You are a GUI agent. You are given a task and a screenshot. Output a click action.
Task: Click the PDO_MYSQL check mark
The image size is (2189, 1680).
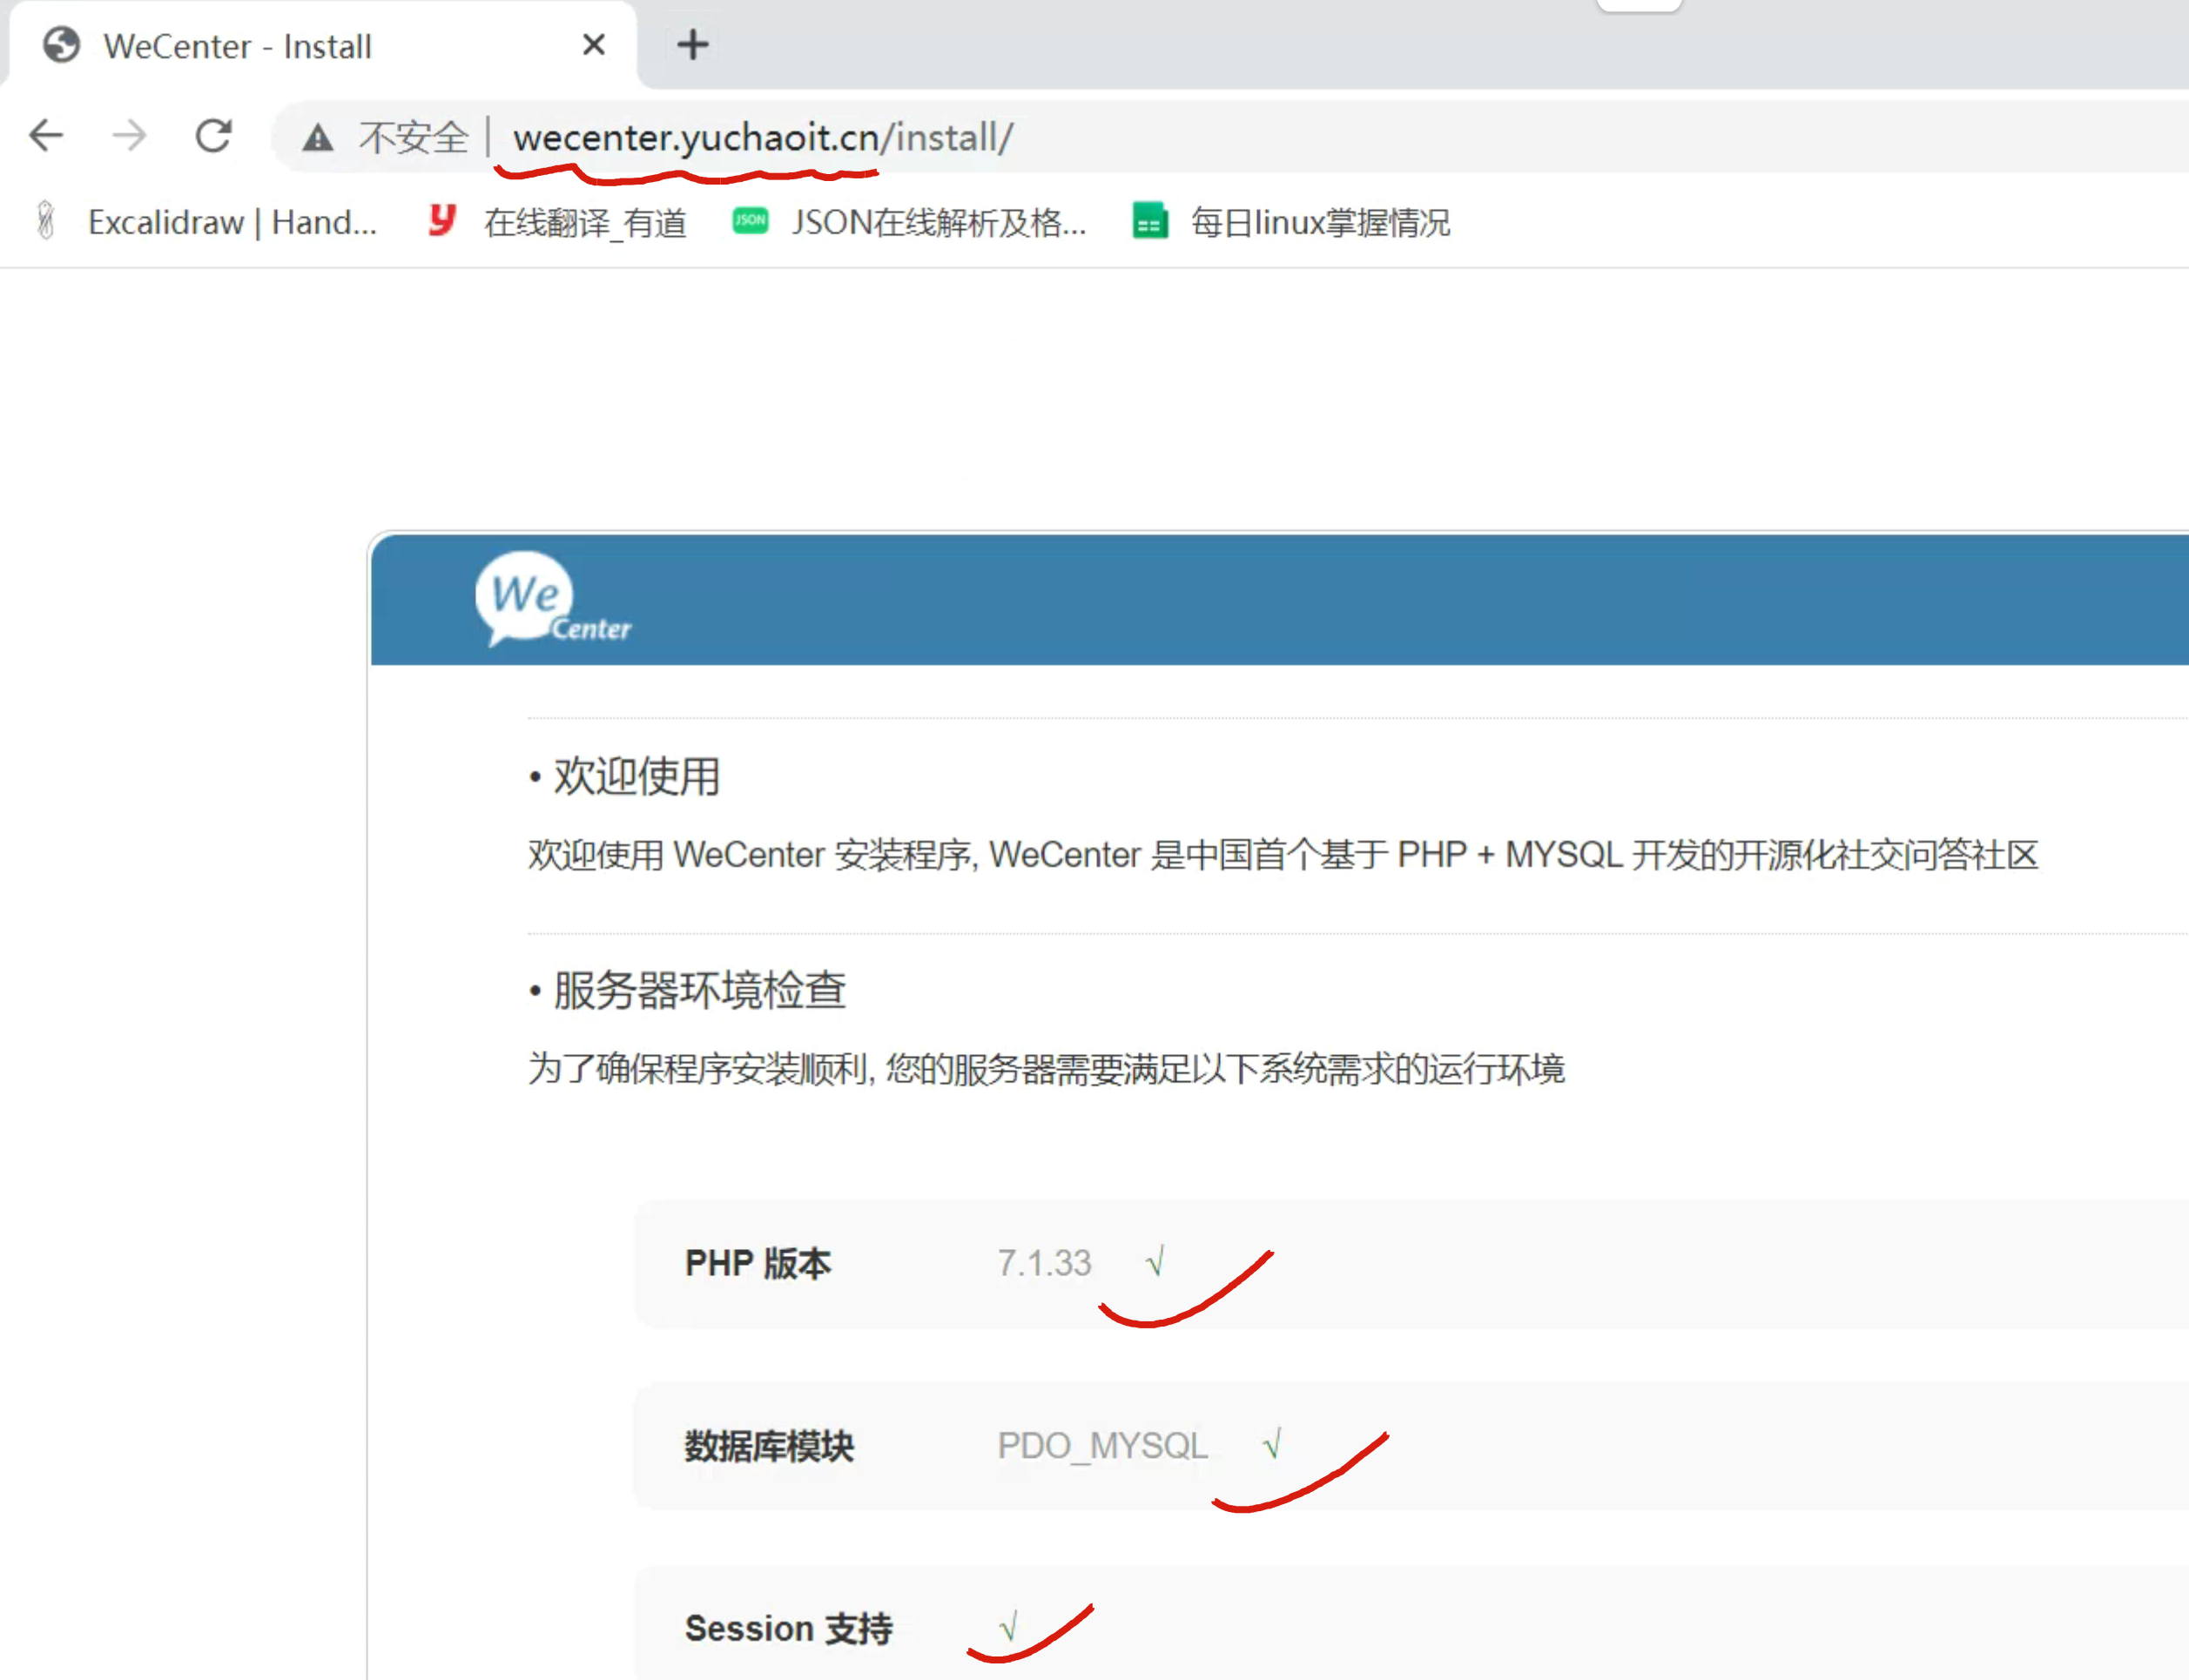pyautogui.click(x=1272, y=1444)
